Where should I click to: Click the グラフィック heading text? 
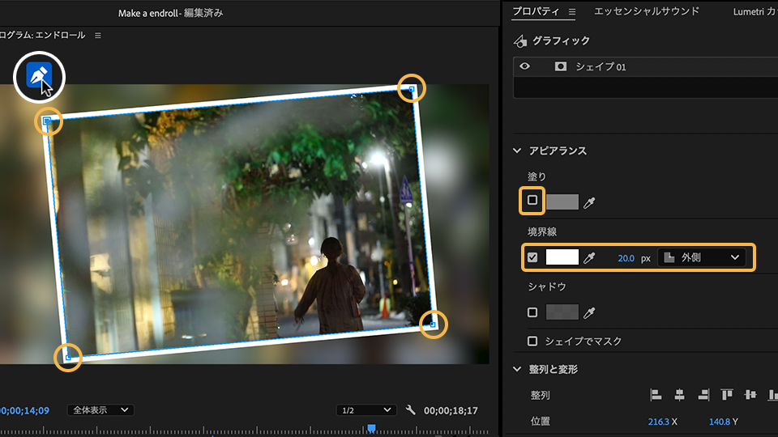tap(561, 40)
